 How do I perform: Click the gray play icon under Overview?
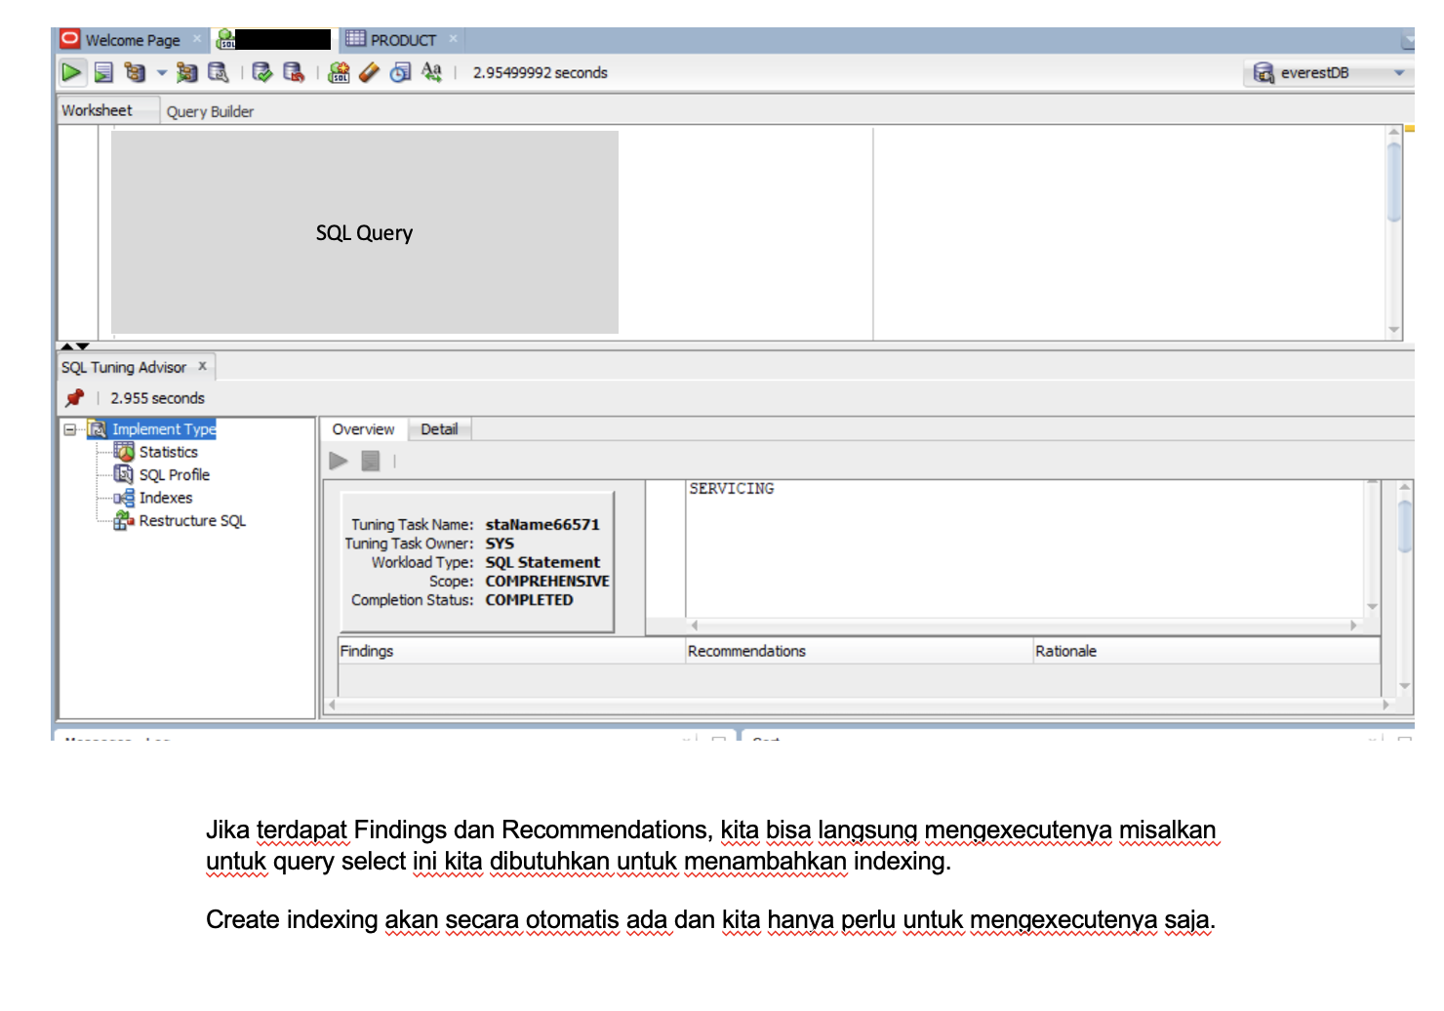point(339,461)
